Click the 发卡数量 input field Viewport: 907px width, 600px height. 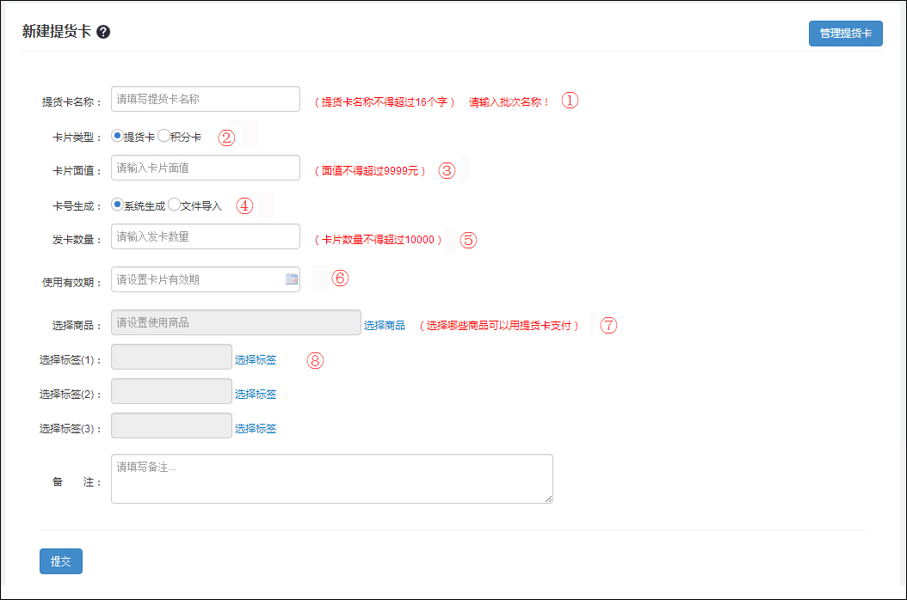pyautogui.click(x=205, y=236)
